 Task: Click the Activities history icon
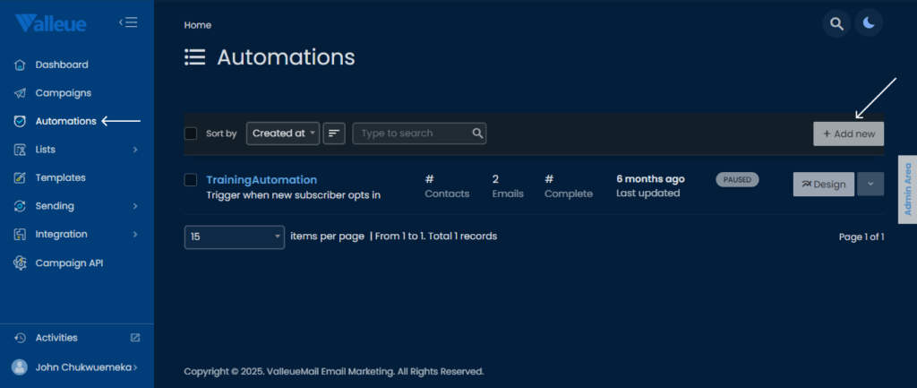[x=20, y=338]
